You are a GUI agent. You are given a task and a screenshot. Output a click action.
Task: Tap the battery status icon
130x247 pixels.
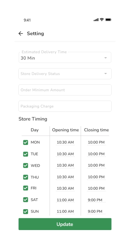[108, 20]
